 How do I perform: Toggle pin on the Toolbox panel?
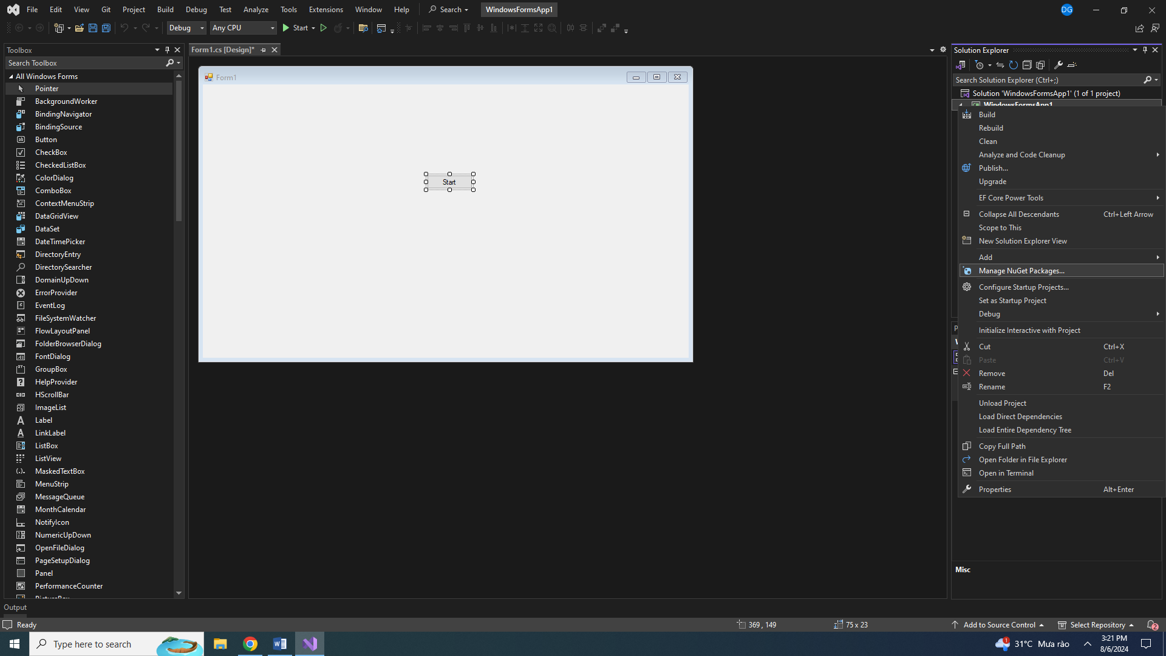pos(167,50)
